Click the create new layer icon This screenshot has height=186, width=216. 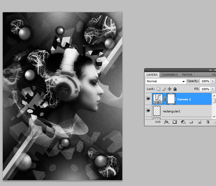coord(199,122)
